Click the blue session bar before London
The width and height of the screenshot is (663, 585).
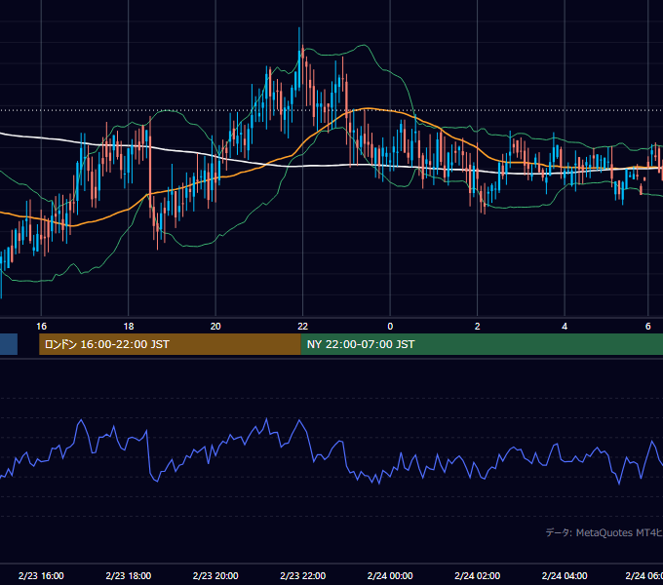click(x=9, y=344)
